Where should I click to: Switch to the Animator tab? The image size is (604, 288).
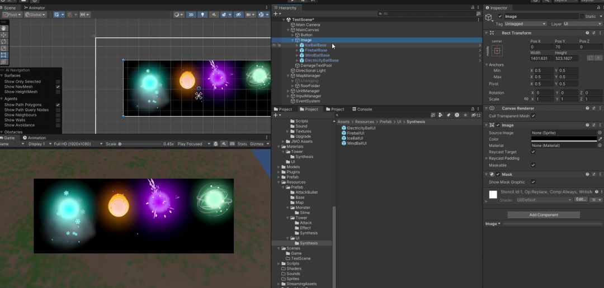click(x=35, y=8)
